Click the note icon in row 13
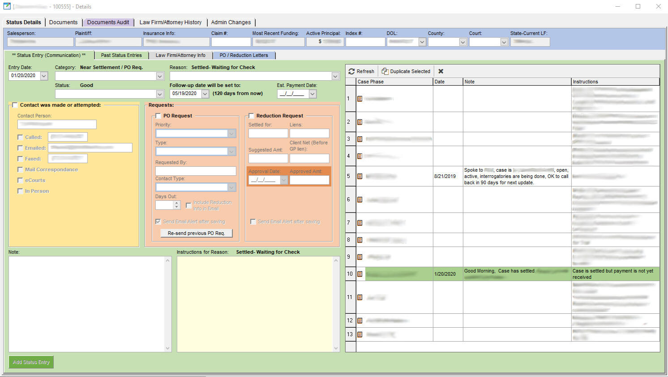This screenshot has width=668, height=377. click(x=360, y=334)
